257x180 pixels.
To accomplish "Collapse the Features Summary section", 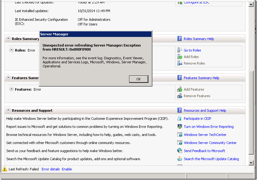I will coord(8,78).
